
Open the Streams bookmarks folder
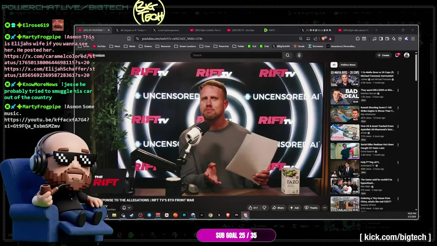tap(145, 46)
